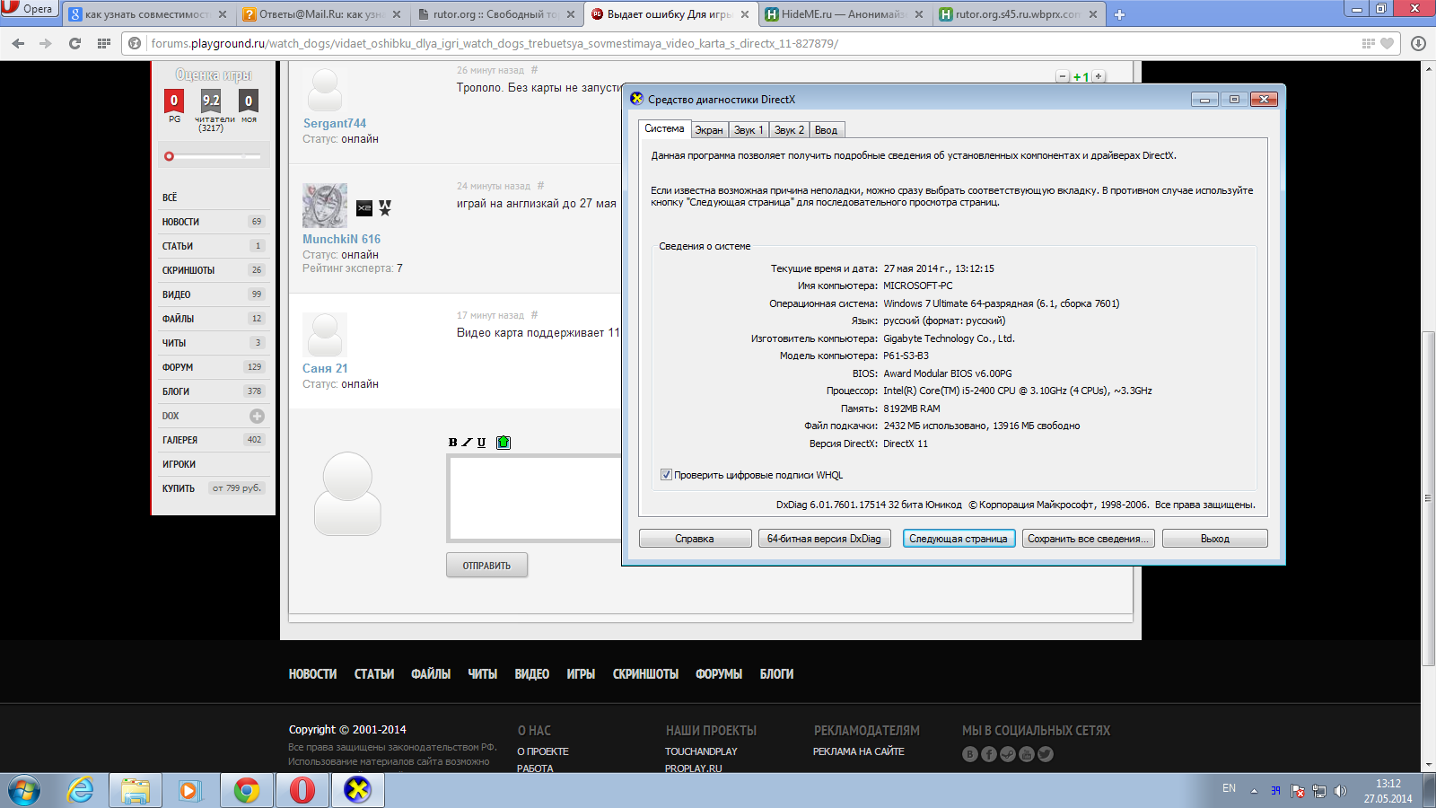Click Выход button in DirectX dialog

1215,539
